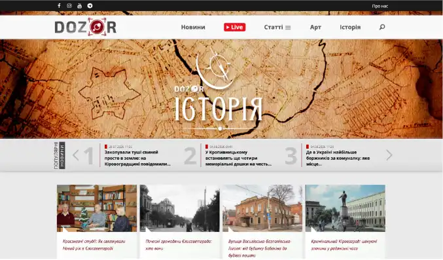This screenshot has width=443, height=260.
Task: Go to the 'Історія' menu item
Action: tap(350, 27)
